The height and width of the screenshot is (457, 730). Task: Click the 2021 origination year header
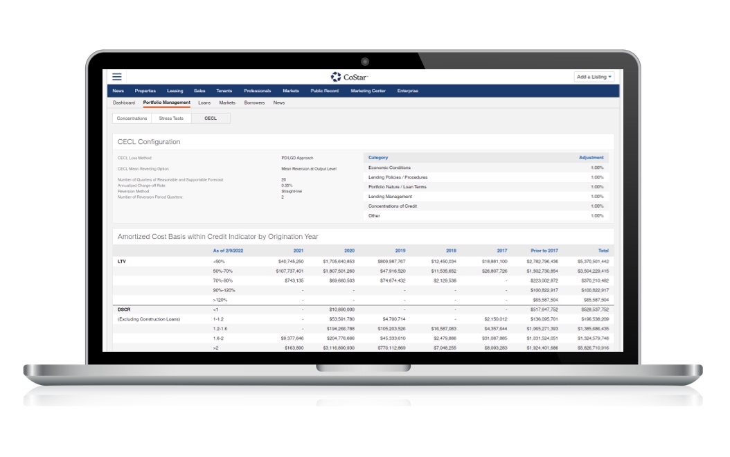[299, 251]
